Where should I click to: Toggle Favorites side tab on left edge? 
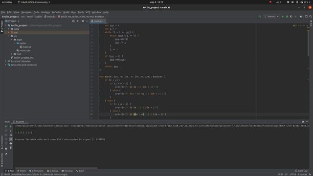point(2,160)
